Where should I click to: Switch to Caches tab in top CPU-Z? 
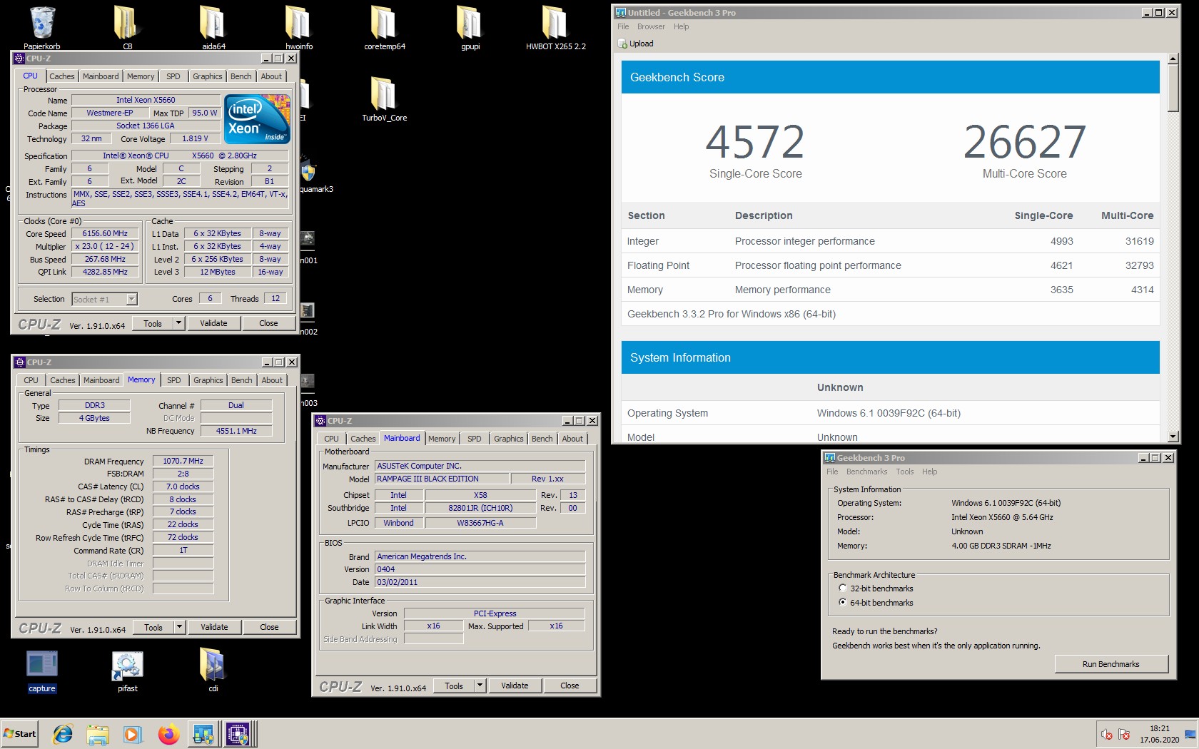point(62,76)
